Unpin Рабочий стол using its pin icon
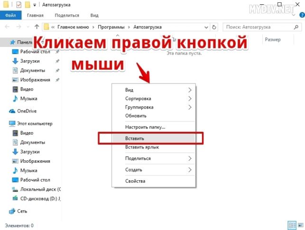Viewport: 305px width, 230px height. tap(57, 52)
